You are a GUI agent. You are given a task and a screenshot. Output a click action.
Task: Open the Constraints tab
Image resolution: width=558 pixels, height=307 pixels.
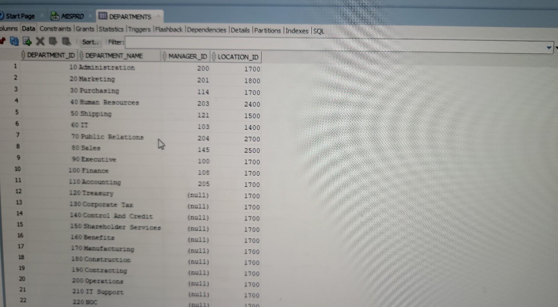pyautogui.click(x=56, y=29)
